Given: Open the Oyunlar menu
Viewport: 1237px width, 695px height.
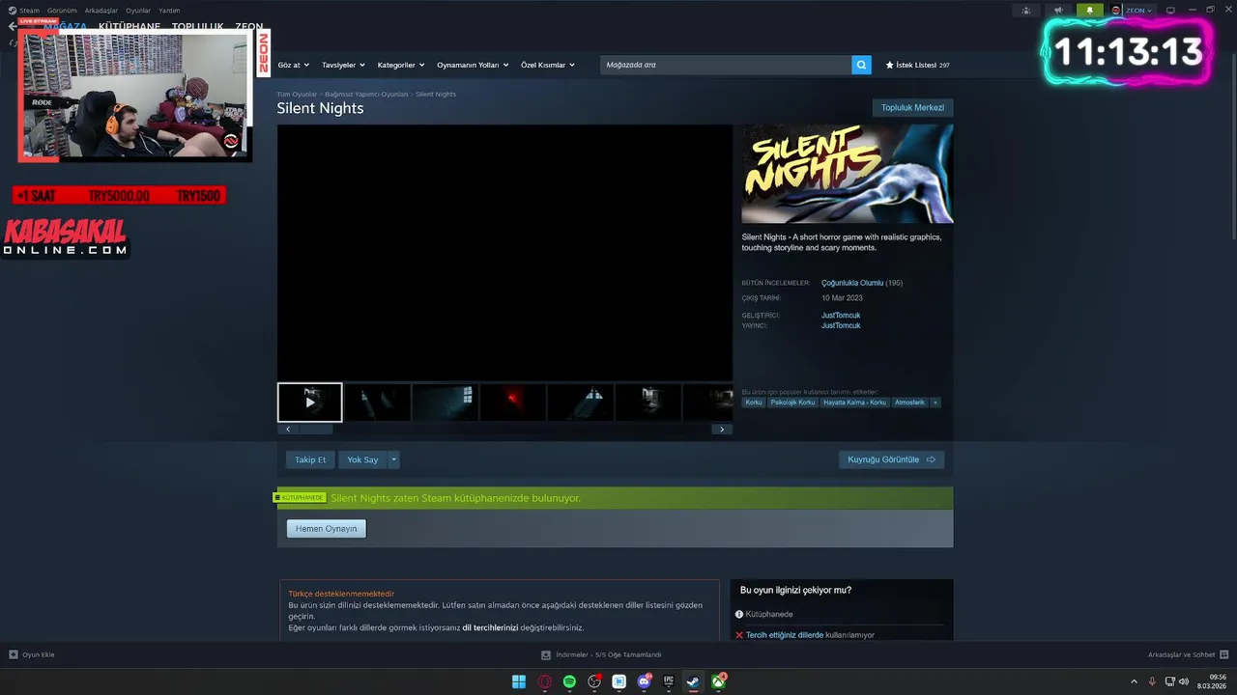Looking at the screenshot, I should (138, 11).
